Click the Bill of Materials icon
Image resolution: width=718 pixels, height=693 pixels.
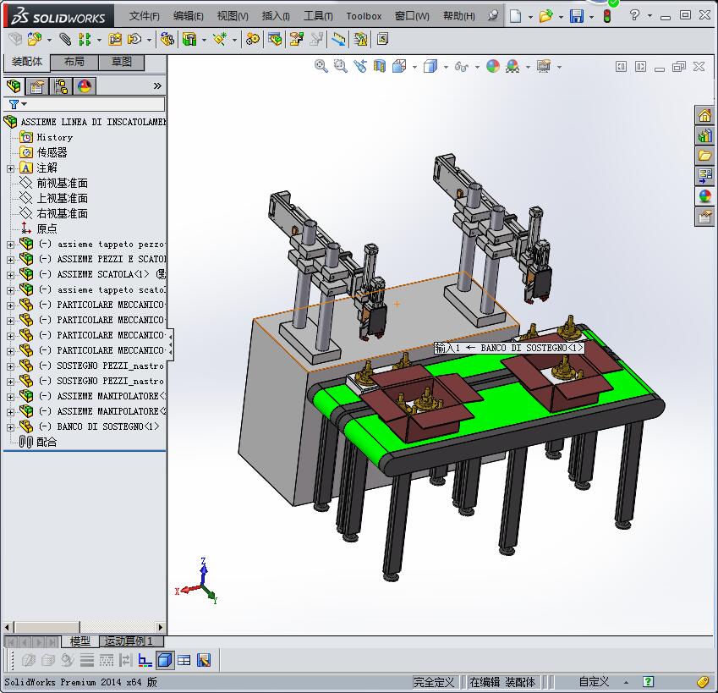(x=275, y=40)
